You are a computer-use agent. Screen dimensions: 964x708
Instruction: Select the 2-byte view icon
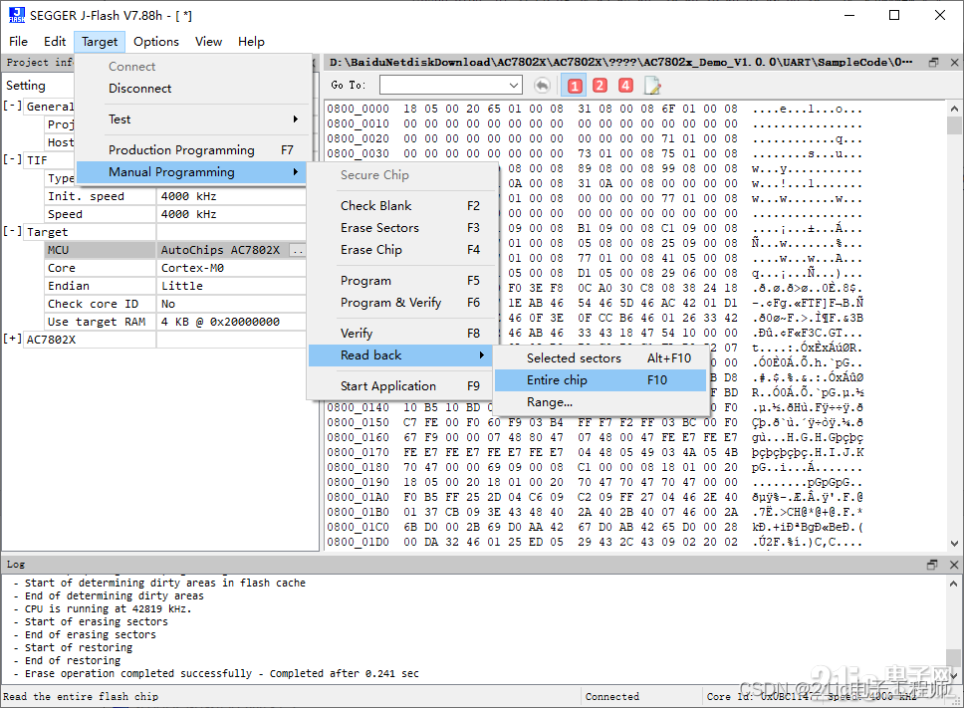coord(601,86)
